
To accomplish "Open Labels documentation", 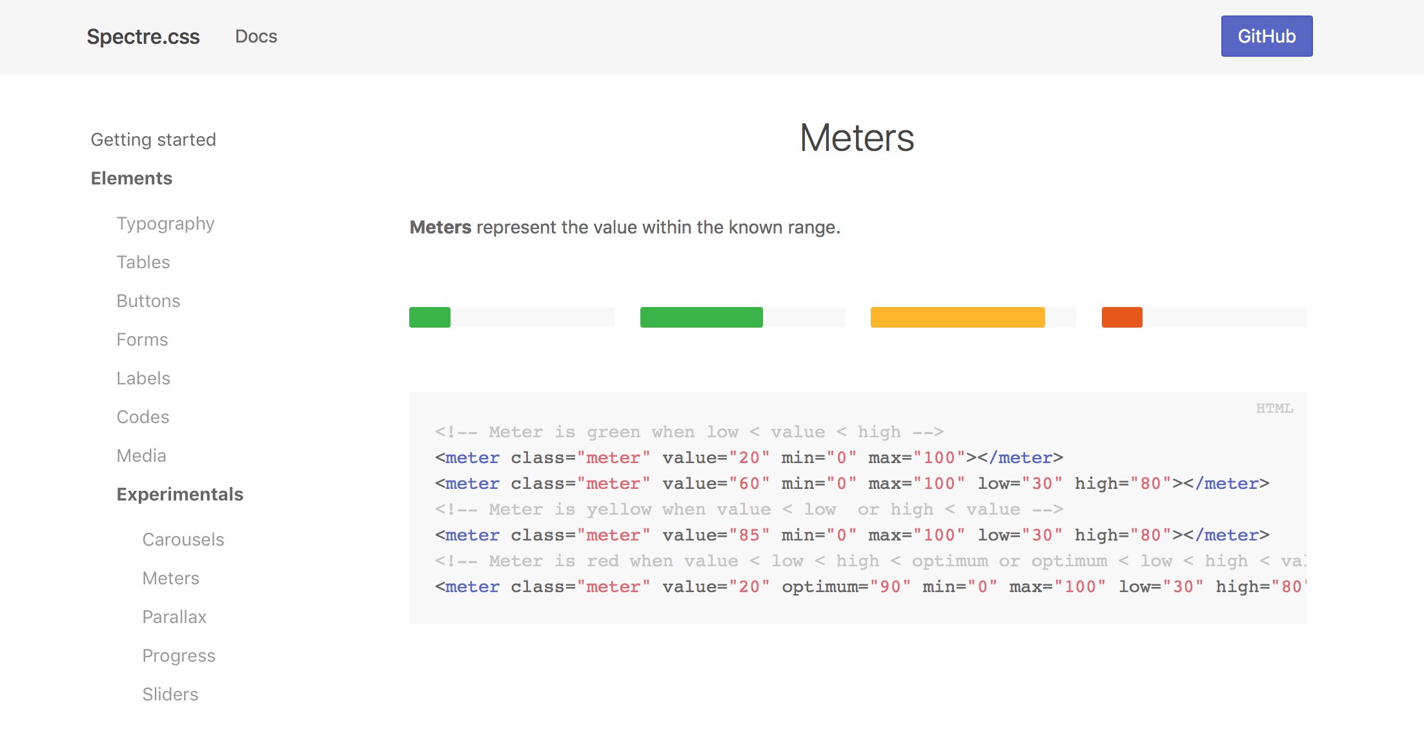I will [143, 378].
